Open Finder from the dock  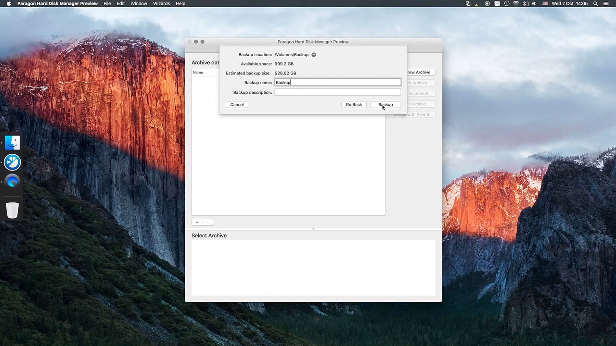[x=13, y=142]
